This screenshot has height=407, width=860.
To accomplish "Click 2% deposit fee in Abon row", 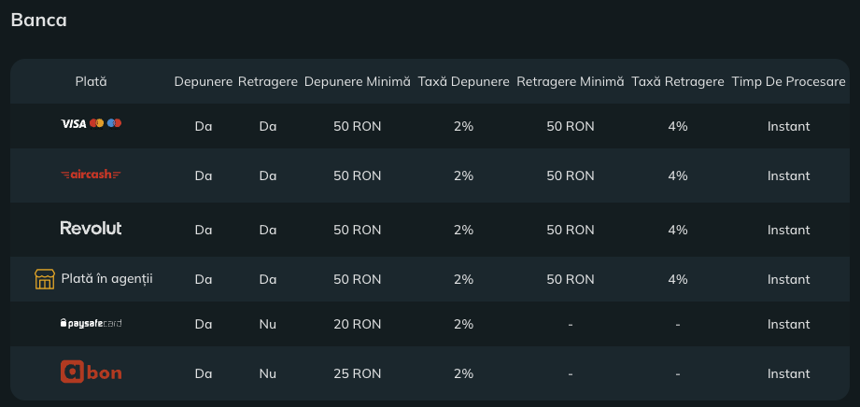I will pyautogui.click(x=463, y=373).
